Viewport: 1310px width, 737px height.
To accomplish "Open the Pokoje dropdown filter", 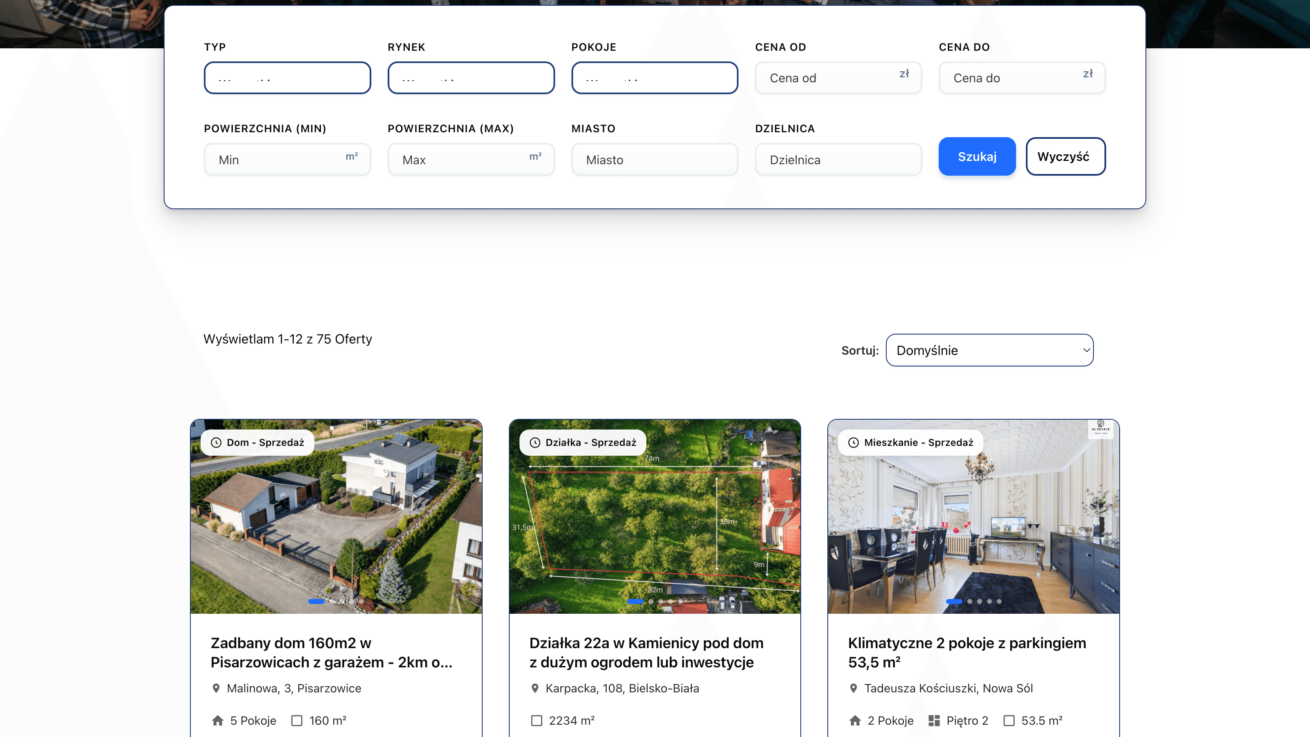I will pos(655,78).
